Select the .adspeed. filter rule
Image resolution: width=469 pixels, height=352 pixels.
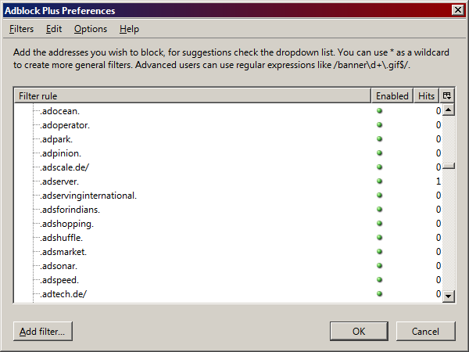[59, 280]
